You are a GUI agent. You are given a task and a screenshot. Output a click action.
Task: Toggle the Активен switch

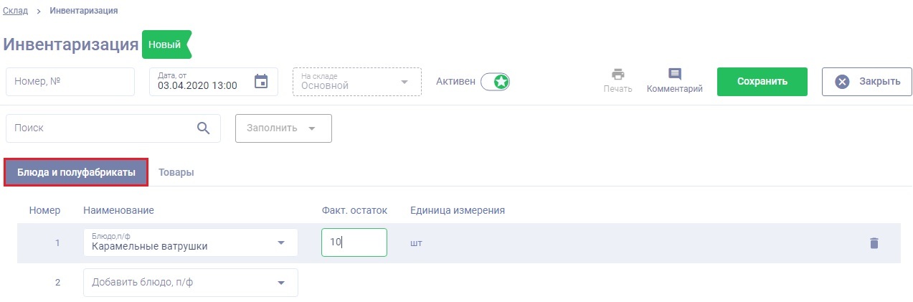(495, 82)
